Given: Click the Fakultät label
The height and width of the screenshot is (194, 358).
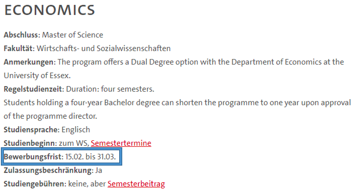Looking at the screenshot, I should coord(19,48).
